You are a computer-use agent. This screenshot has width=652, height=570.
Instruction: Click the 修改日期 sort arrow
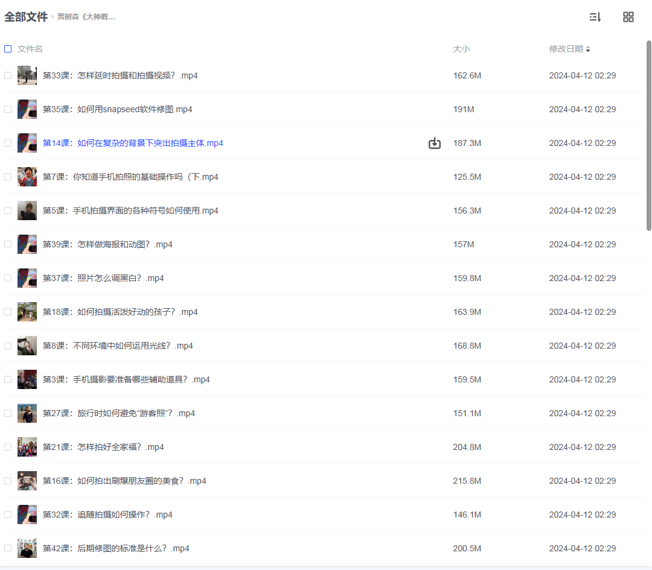588,49
